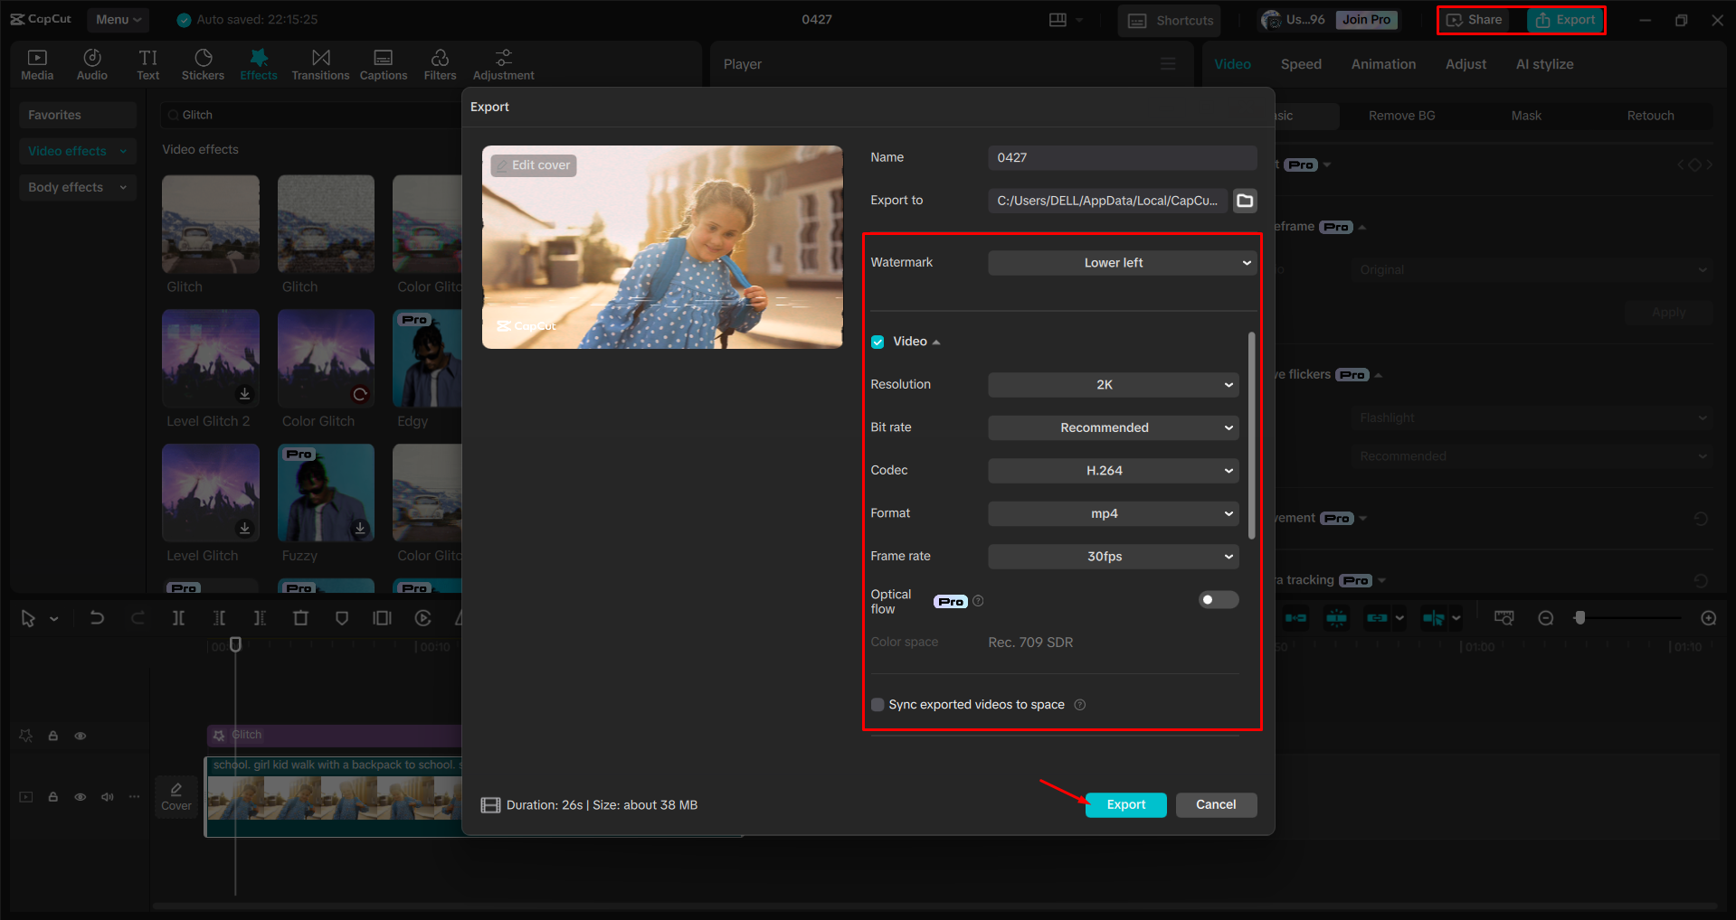Open the Menu button in top left

click(x=118, y=19)
